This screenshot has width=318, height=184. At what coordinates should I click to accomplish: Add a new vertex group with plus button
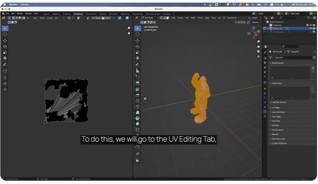click(313, 68)
